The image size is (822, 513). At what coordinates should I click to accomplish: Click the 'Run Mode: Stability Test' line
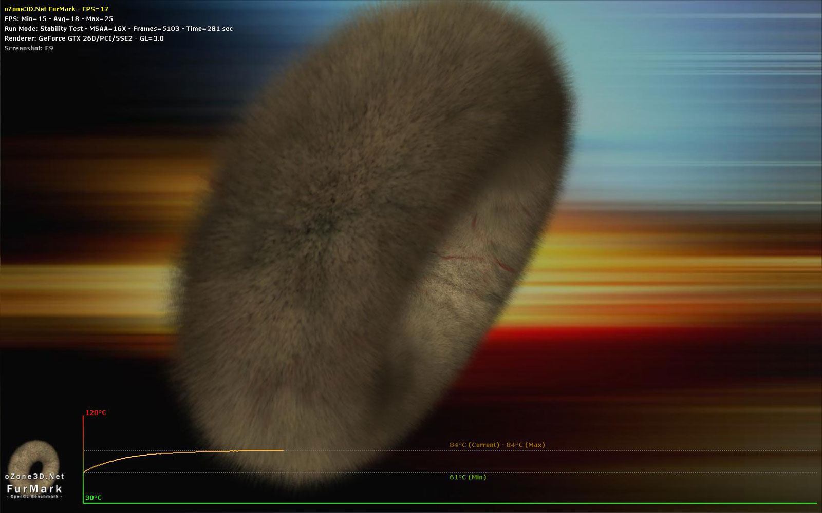119,29
